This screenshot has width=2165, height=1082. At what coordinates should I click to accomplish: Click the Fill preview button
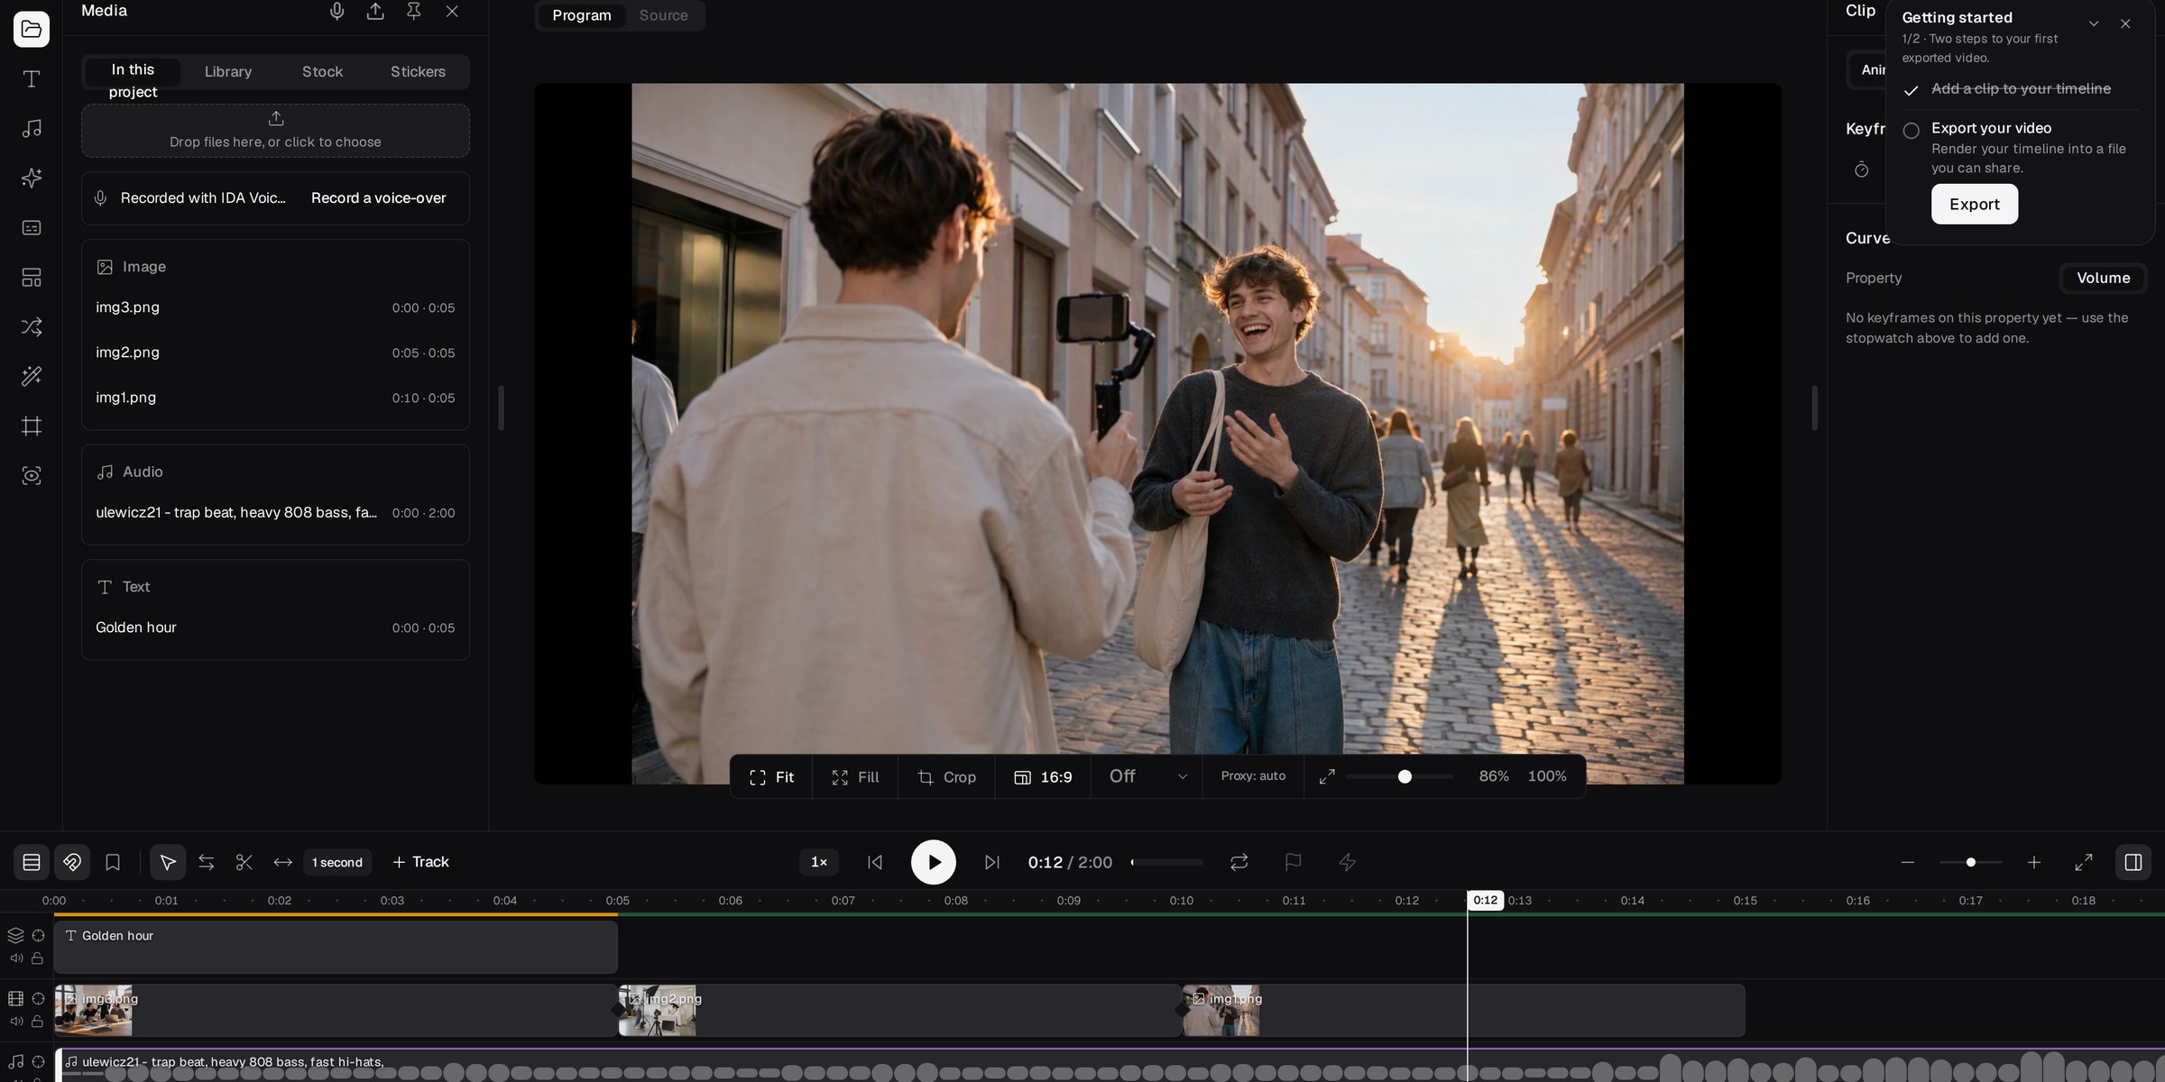pyautogui.click(x=855, y=777)
